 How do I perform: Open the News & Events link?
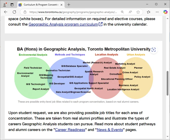(110, 130)
